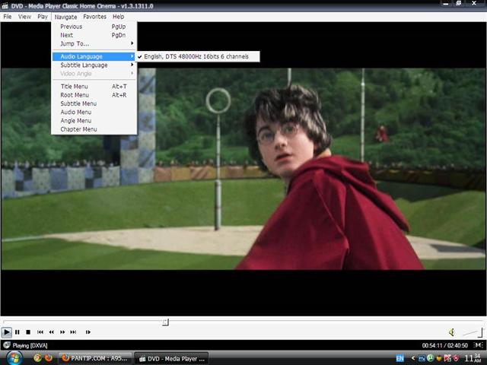Click the EN language indicator in tray

[x=400, y=358]
